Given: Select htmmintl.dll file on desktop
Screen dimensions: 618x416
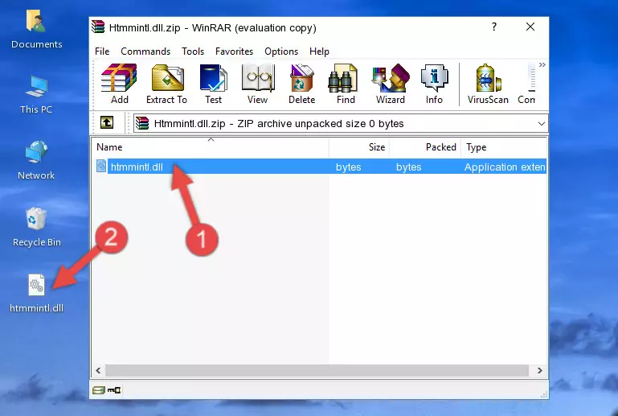Looking at the screenshot, I should tap(36, 293).
